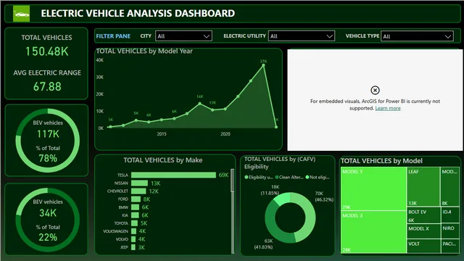464x261 pixels.
Task: Click the Total Vehicles 150.48K value
Action: (46, 51)
